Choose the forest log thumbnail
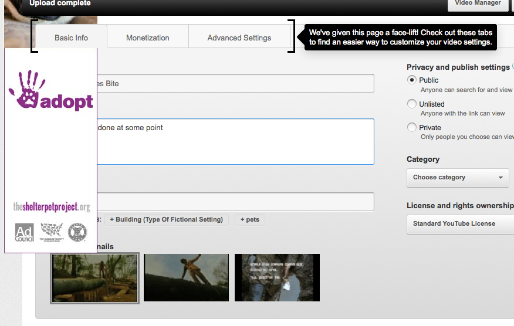The image size is (514, 326). (94, 278)
